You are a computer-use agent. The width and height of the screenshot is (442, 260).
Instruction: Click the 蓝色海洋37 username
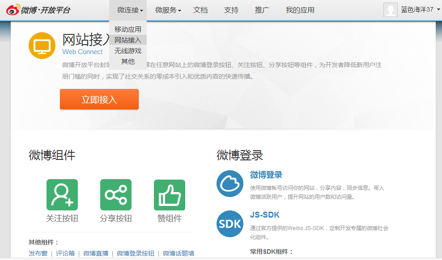[x=417, y=9]
